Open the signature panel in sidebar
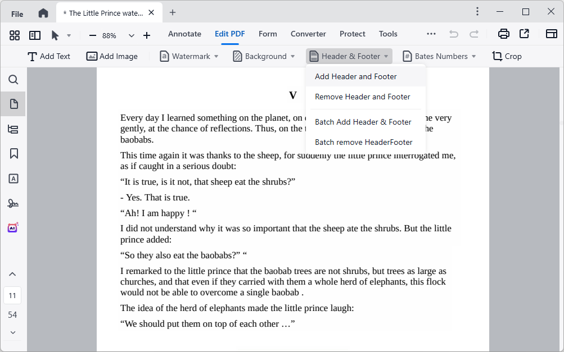The height and width of the screenshot is (352, 564). (x=13, y=203)
